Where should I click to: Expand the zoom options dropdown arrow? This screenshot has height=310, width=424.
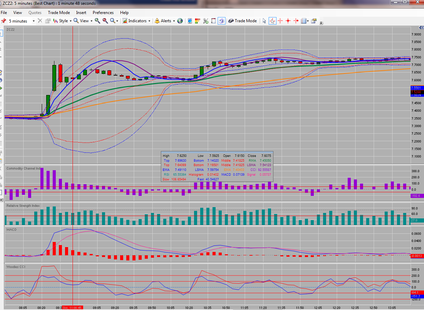coord(117,21)
